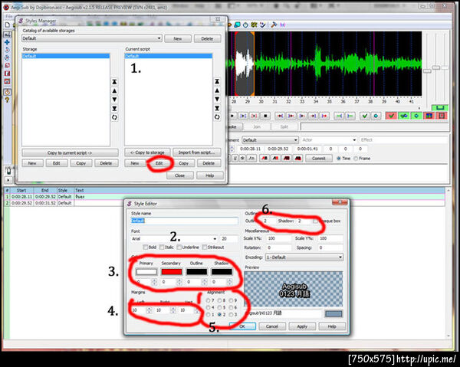Click primary color AB button
This screenshot has height=367, width=460.
point(264,159)
